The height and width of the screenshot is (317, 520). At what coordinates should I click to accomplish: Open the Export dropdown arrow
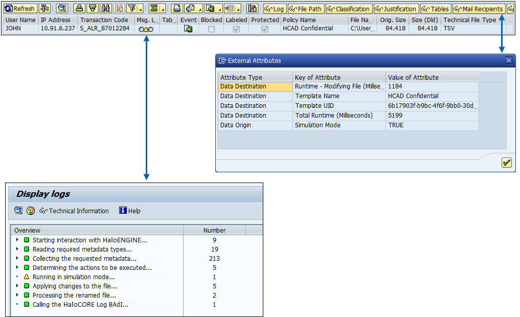(219, 9)
